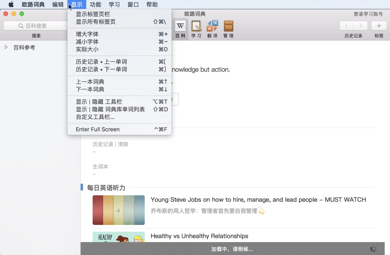390x255 pixels.
Task: Add a new tab with plus button
Action: [x=379, y=26]
